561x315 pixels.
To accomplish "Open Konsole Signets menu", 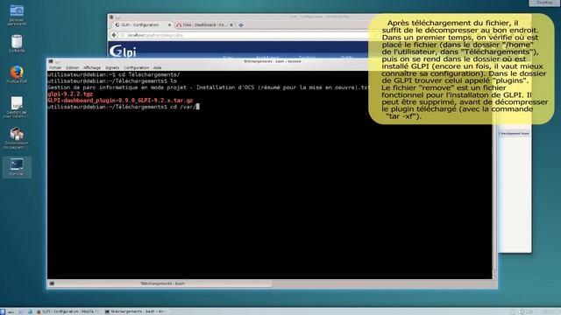I will [112, 67].
